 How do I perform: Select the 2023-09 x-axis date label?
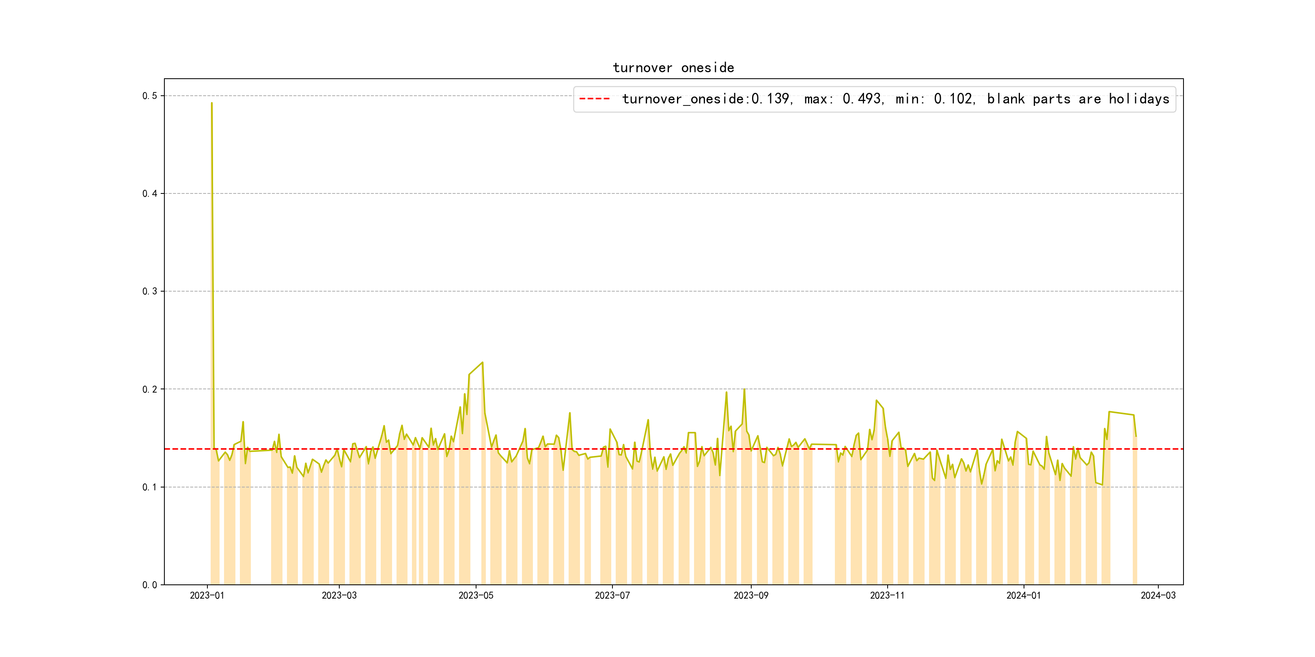pyautogui.click(x=751, y=595)
